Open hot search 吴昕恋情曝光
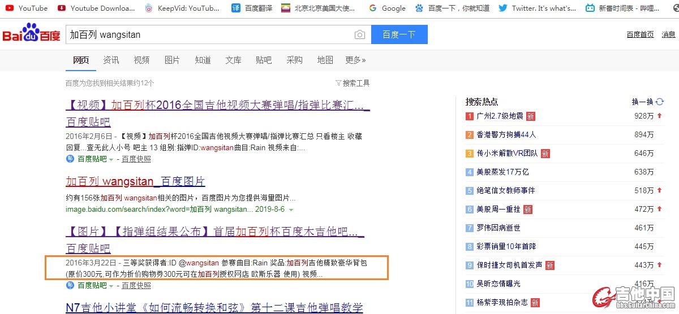Image resolution: width=679 pixels, height=314 pixels. pyautogui.click(x=498, y=284)
